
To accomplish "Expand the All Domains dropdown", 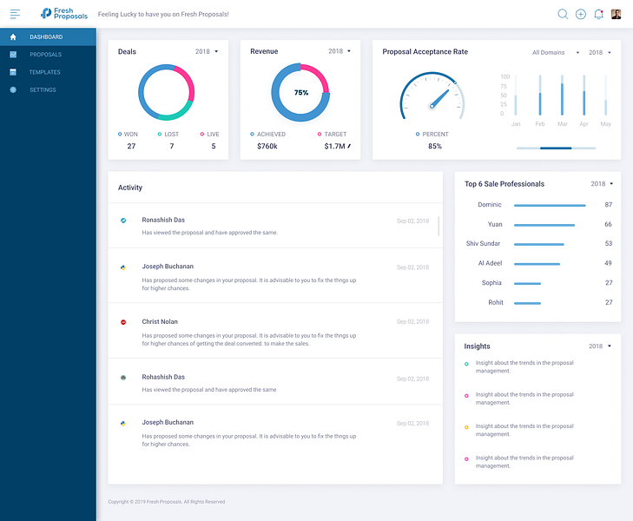I will (x=556, y=52).
